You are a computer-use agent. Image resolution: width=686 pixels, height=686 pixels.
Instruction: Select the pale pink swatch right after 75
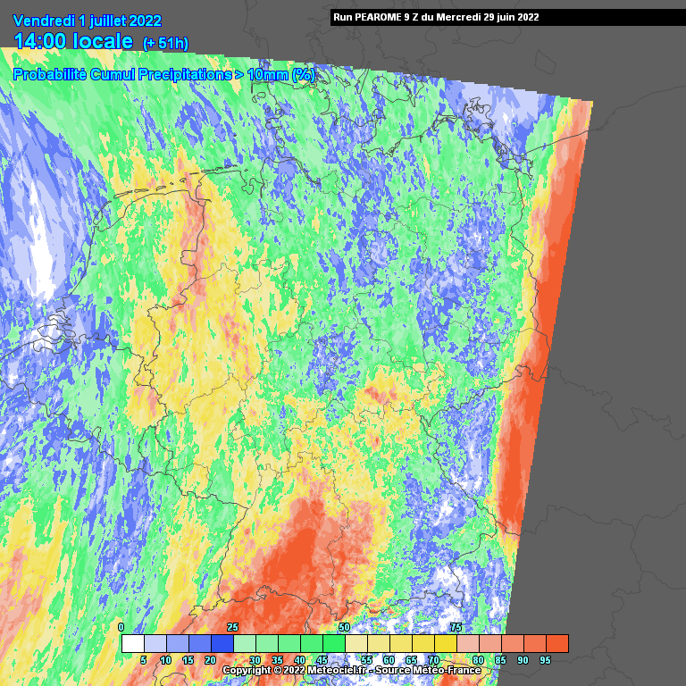pos(467,643)
